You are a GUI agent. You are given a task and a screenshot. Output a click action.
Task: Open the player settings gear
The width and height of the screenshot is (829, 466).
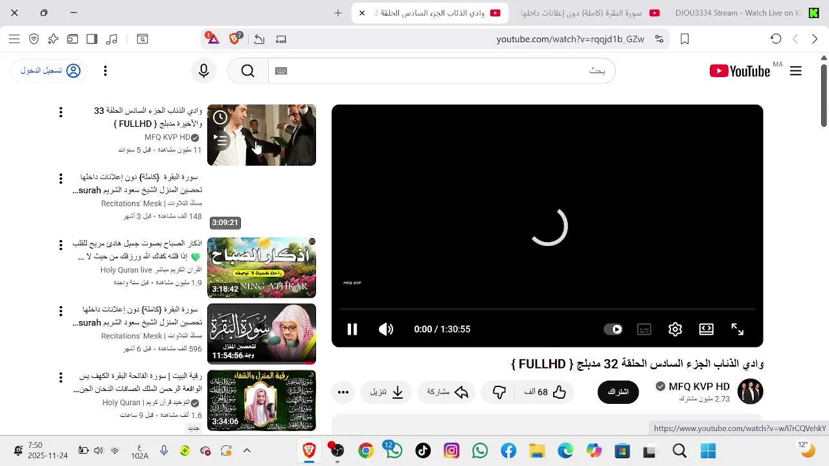[x=676, y=329]
